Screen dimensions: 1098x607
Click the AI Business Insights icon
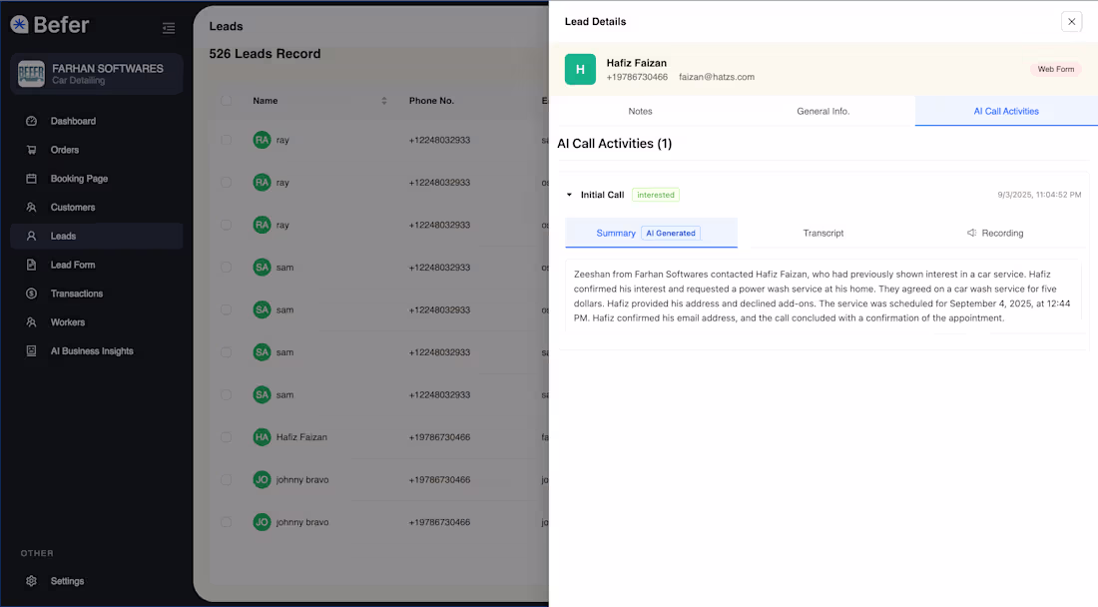coord(32,350)
